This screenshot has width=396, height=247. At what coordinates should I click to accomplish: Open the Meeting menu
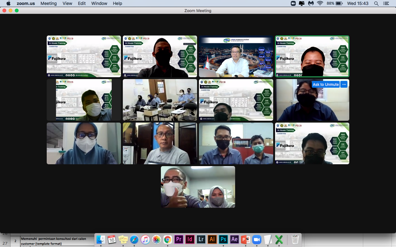[x=49, y=3]
